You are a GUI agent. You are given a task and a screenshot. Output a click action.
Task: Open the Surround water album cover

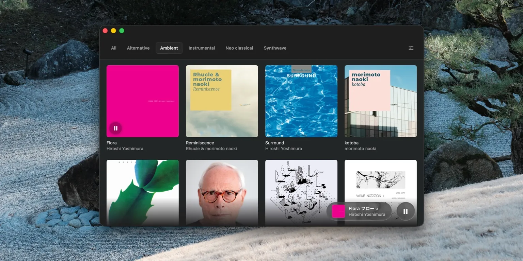point(301,101)
